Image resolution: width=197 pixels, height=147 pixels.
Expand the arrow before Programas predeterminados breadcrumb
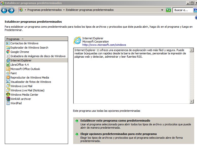25,10
